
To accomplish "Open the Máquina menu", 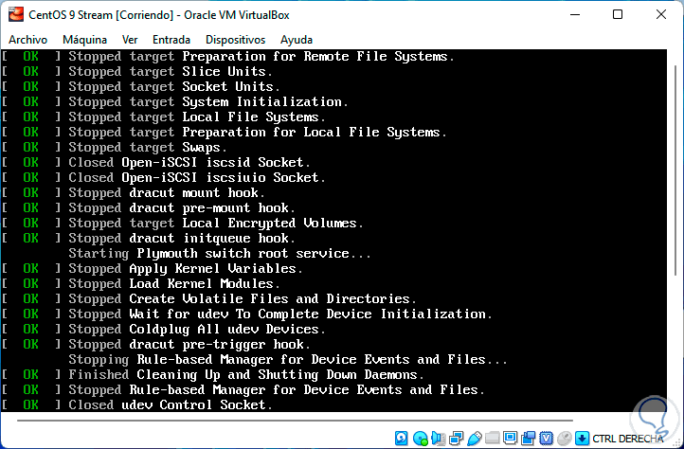I will pyautogui.click(x=84, y=40).
